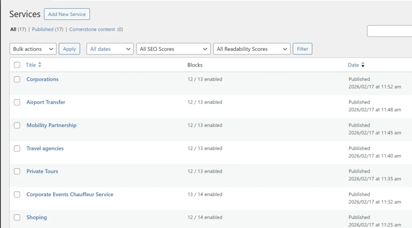Open the Mobility Partnership service
Screen dimensions: 412x228
point(51,125)
